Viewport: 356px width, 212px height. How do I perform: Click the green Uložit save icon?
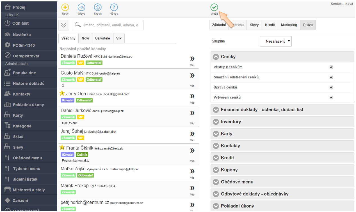point(214,8)
